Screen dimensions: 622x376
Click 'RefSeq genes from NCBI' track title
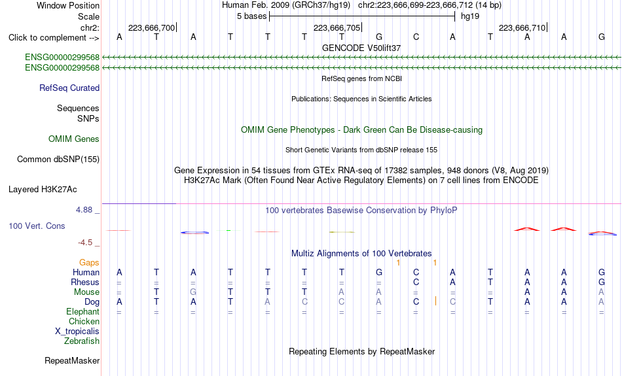tap(362, 79)
